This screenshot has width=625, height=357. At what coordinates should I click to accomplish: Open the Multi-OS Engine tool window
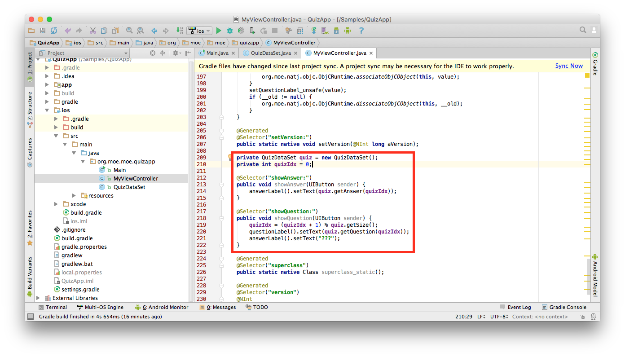[x=100, y=307]
